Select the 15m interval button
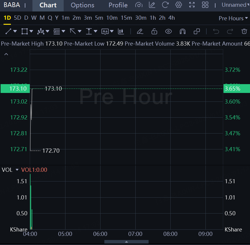Screen dimensions: 250x245 tap(126, 18)
